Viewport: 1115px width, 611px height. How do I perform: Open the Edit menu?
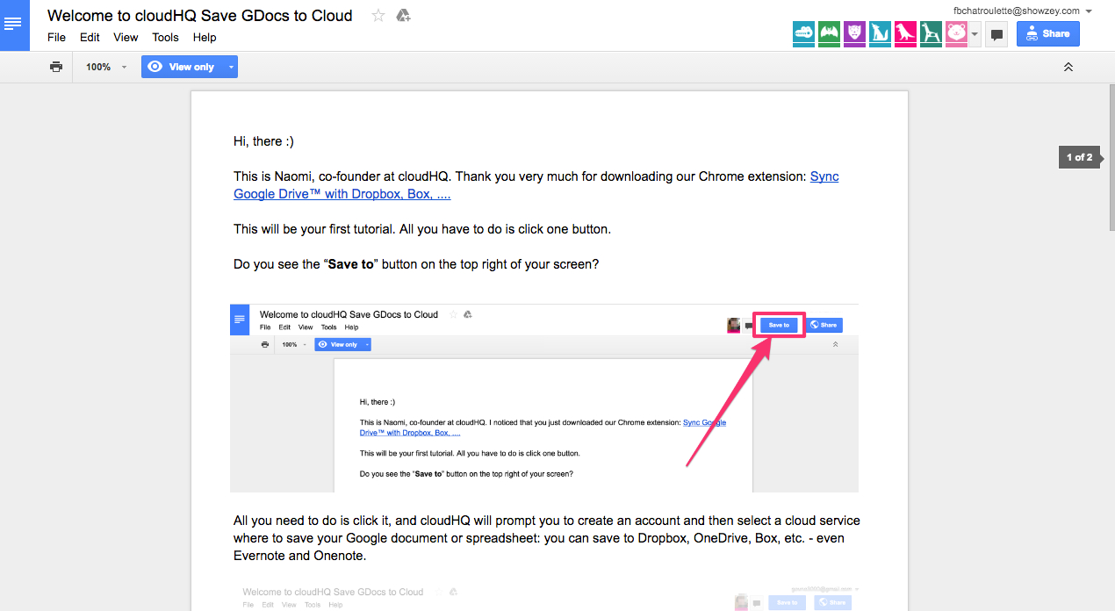tap(90, 38)
